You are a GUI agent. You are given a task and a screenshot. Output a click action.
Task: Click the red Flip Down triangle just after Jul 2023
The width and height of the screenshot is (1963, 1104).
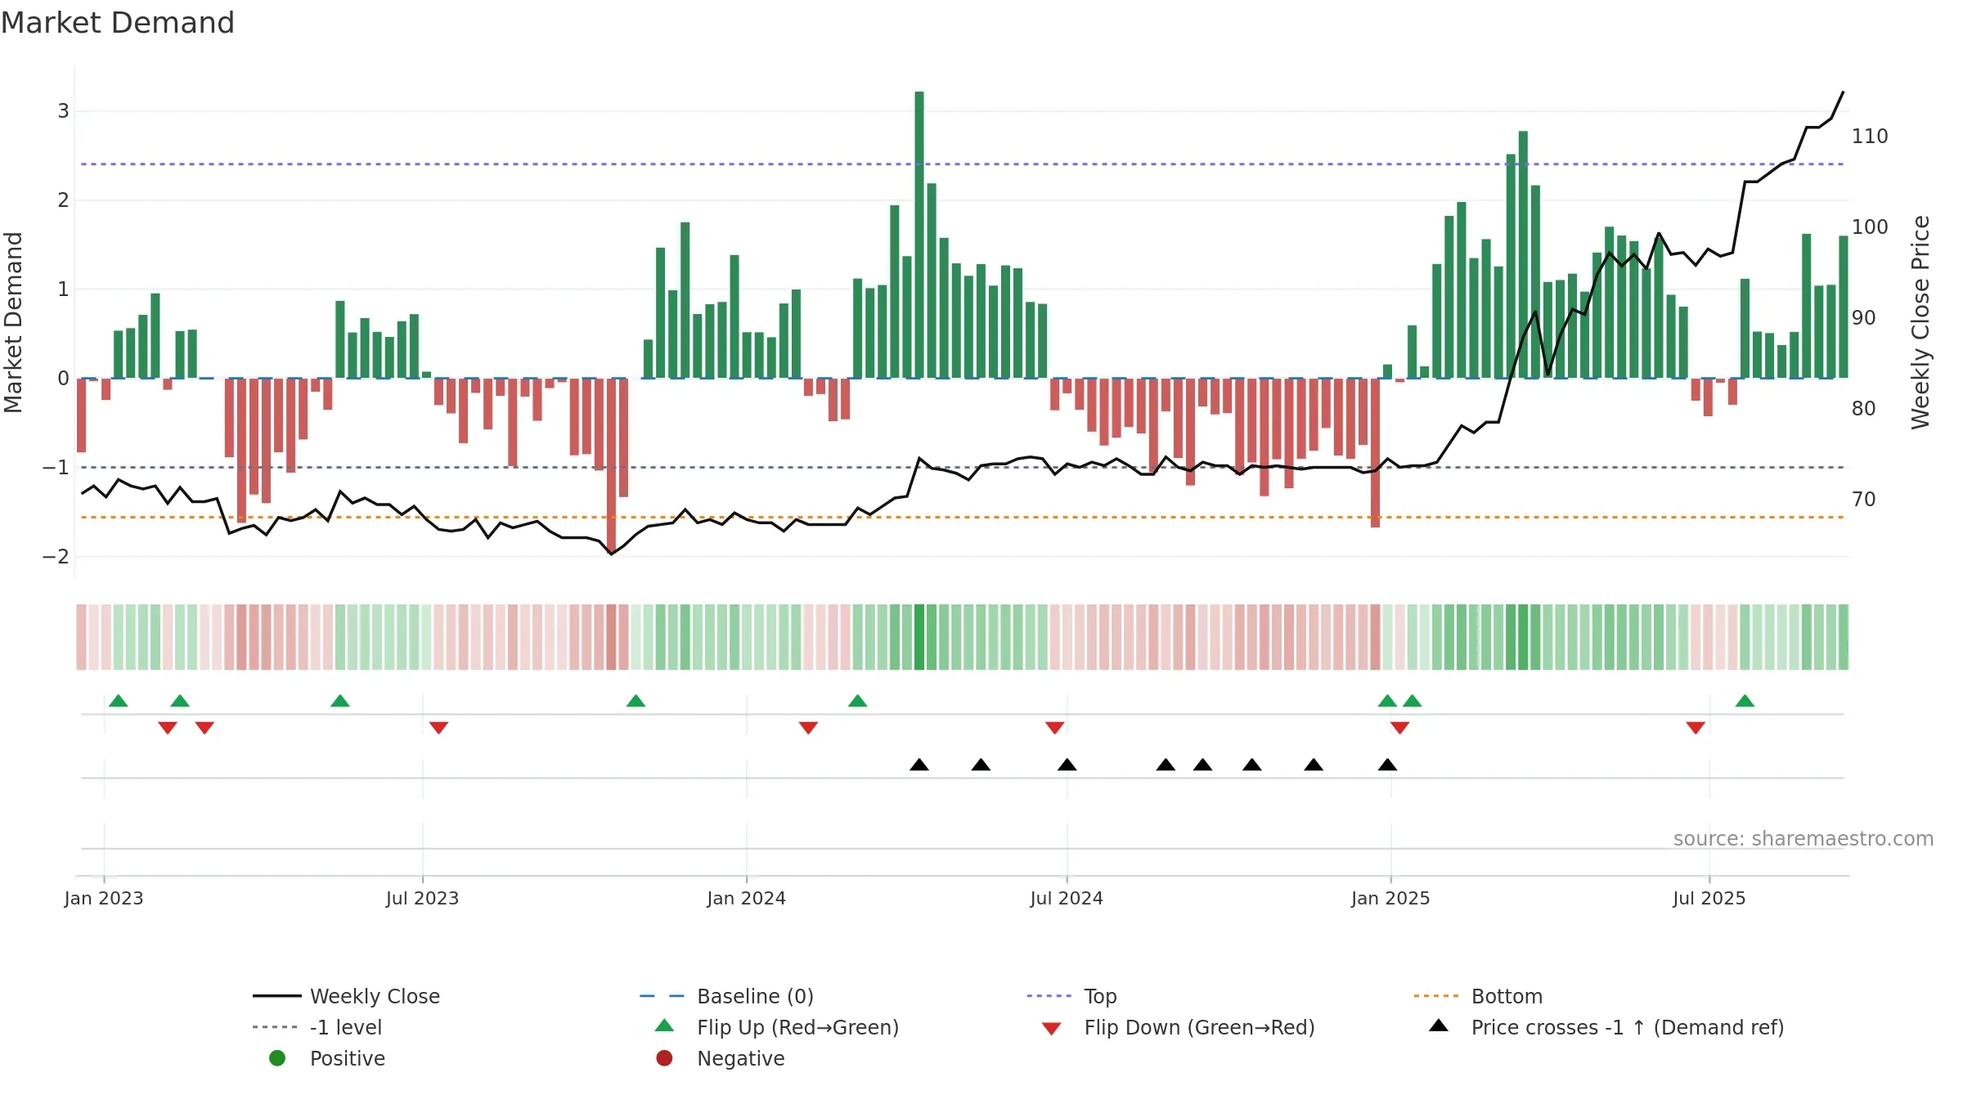438,728
